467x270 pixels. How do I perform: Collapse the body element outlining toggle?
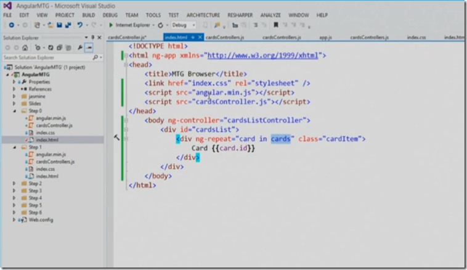(x=126, y=120)
